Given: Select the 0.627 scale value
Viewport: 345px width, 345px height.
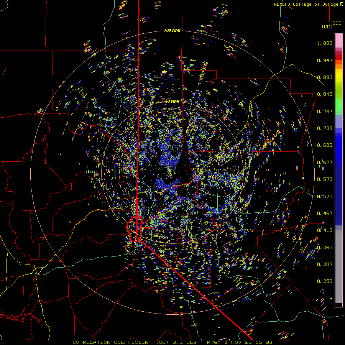Looking at the screenshot, I should pos(325,163).
